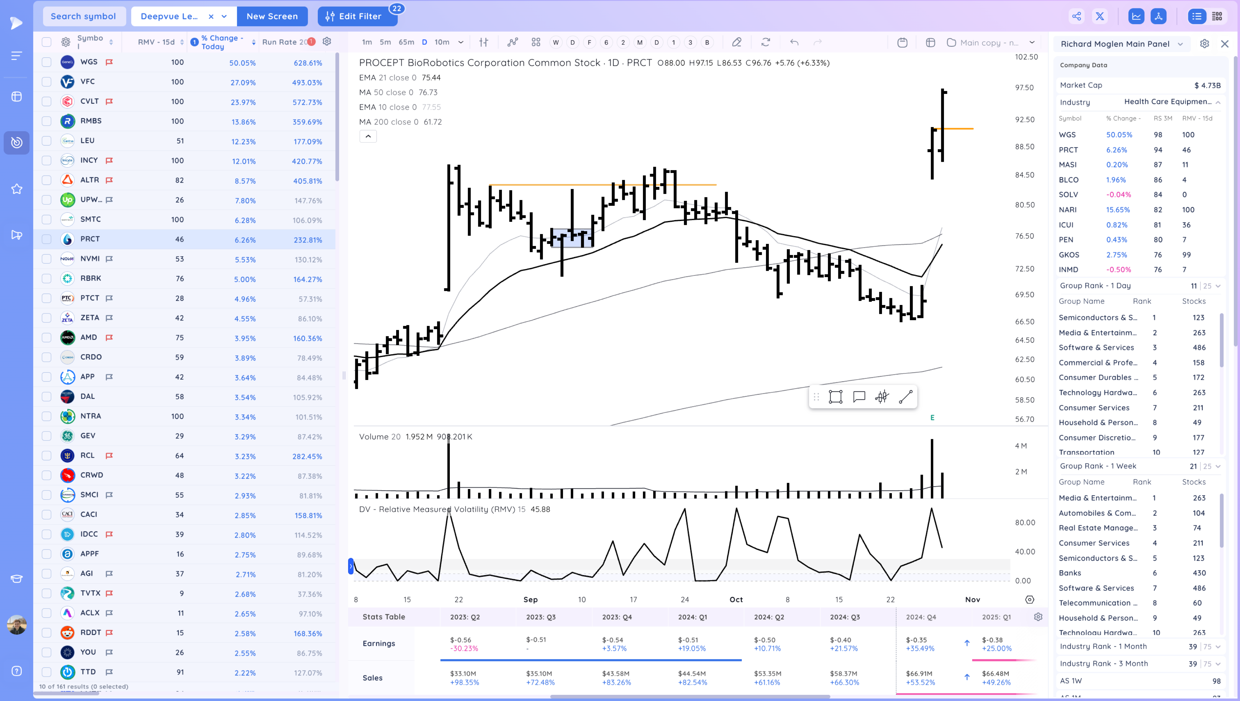
Task: Click the New Screen button
Action: click(272, 16)
